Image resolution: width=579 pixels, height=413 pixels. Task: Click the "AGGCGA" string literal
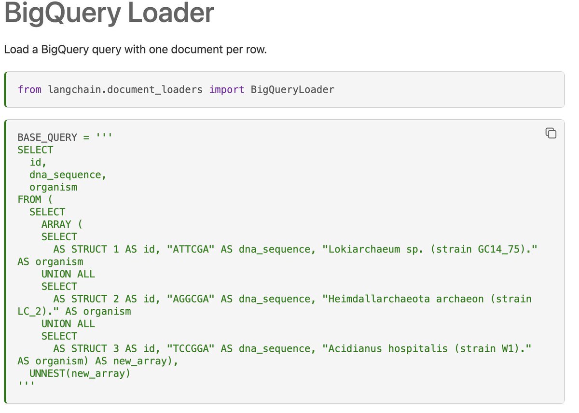click(191, 299)
